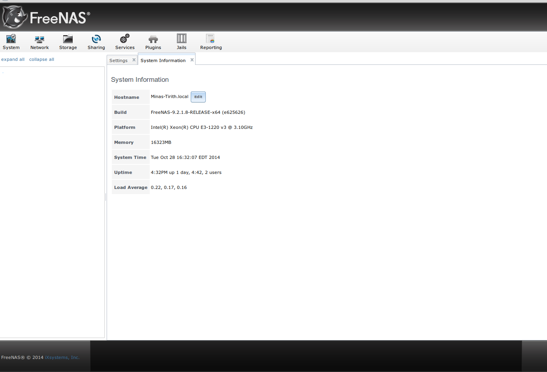The width and height of the screenshot is (547, 372).
Task: Click the system time value
Action: (185, 157)
